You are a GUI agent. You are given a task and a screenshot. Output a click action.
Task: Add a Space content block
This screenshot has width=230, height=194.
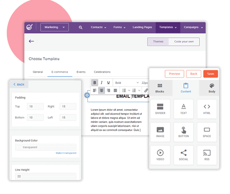(x=207, y=132)
